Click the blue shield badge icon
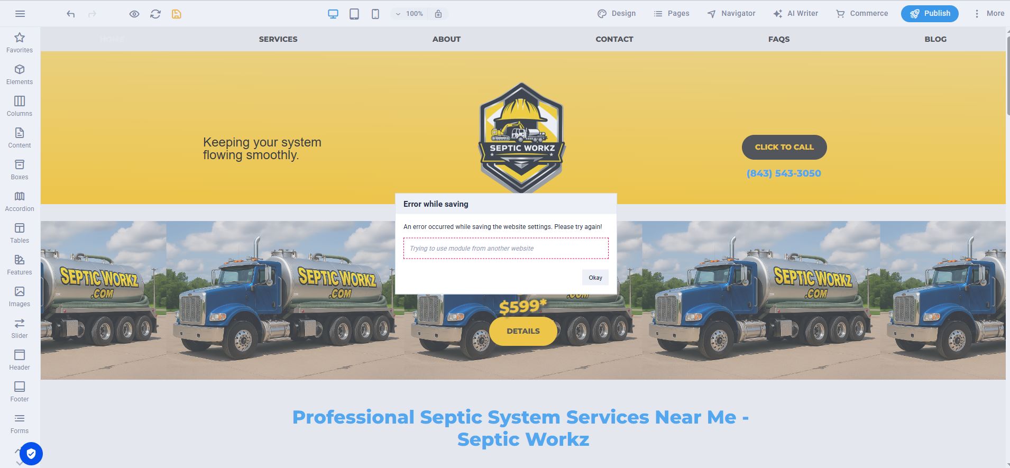This screenshot has height=468, width=1010. [x=31, y=453]
